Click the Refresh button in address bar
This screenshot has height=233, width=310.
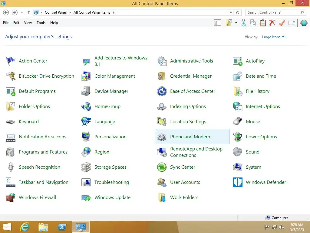click(238, 12)
